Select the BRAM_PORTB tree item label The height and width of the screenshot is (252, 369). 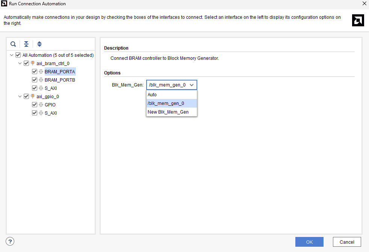(x=60, y=80)
